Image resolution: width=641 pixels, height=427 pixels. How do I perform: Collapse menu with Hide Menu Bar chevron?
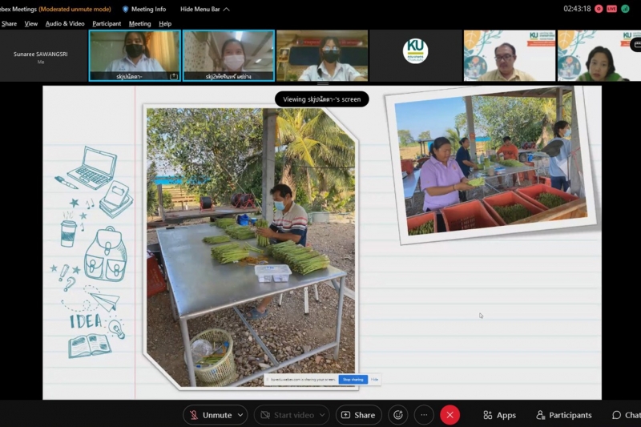[x=226, y=9]
